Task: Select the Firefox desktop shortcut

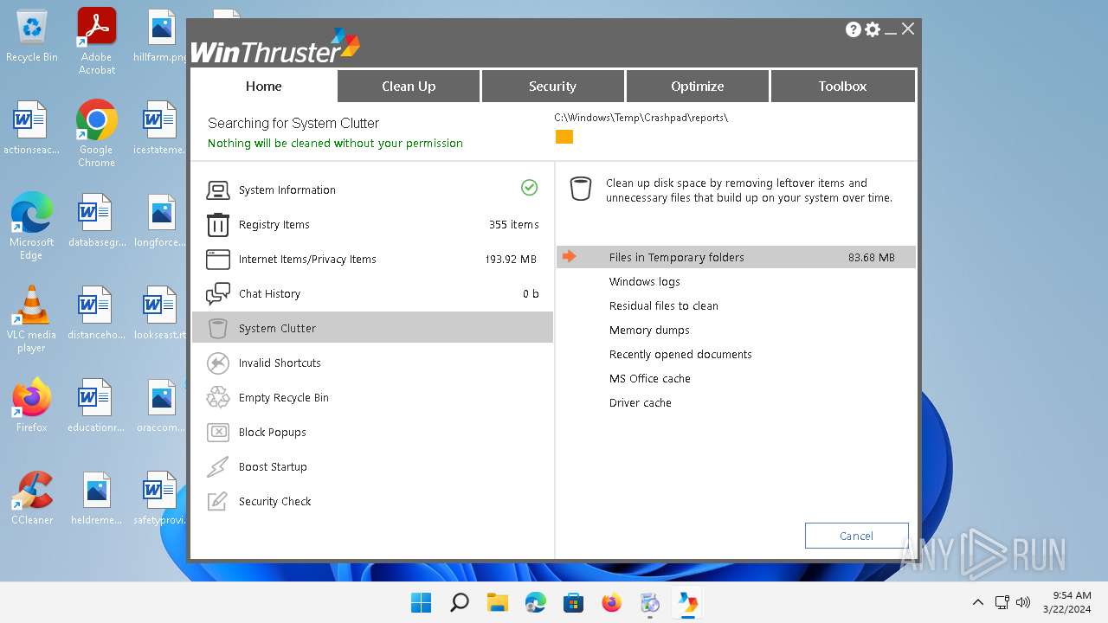Action: click(32, 406)
